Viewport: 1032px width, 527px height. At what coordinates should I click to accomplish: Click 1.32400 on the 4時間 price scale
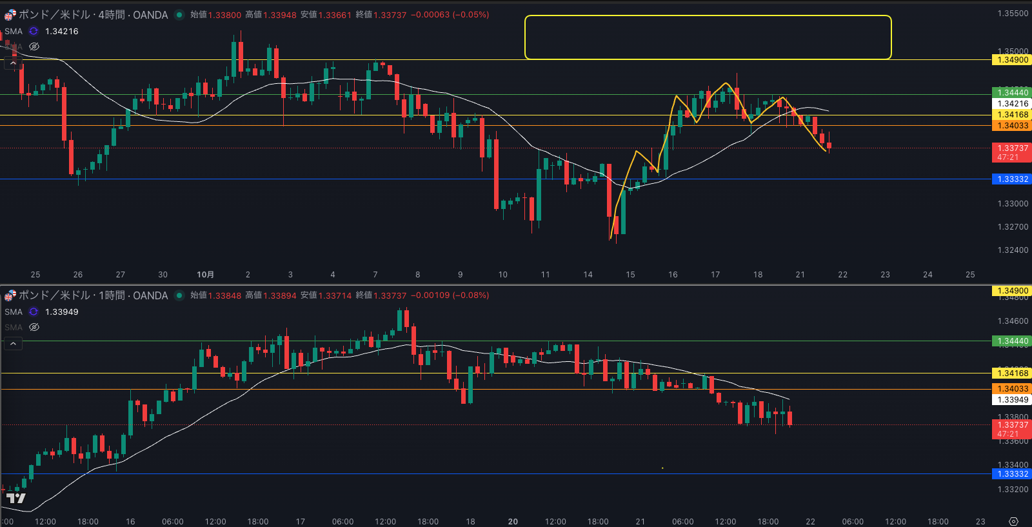1013,250
